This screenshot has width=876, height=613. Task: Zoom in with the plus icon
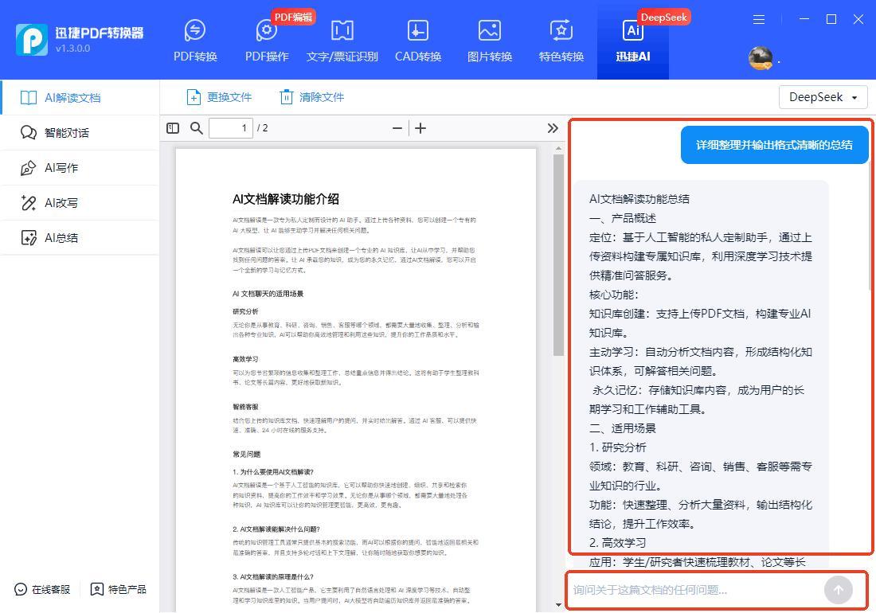[420, 128]
